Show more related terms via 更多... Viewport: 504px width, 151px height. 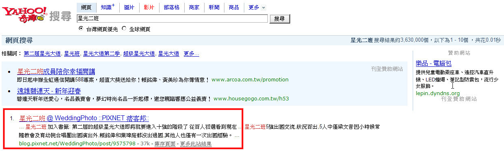click(x=191, y=53)
